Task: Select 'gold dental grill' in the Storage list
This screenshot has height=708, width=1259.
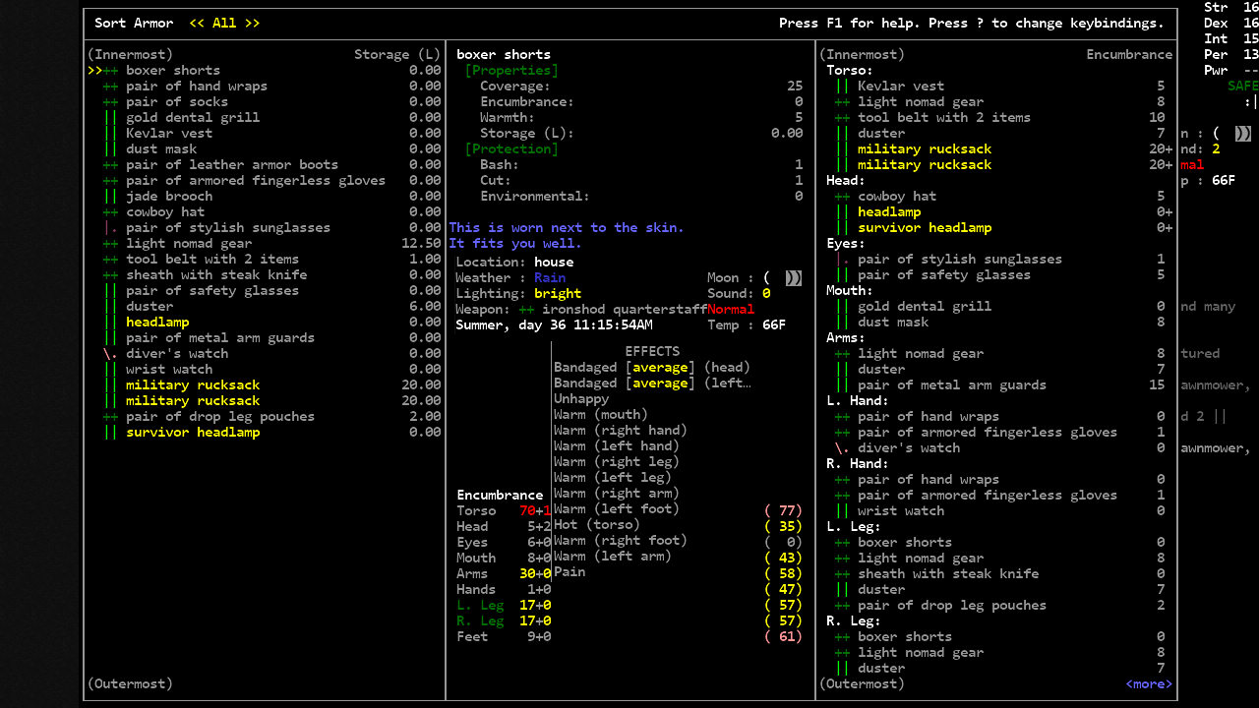Action: [193, 117]
